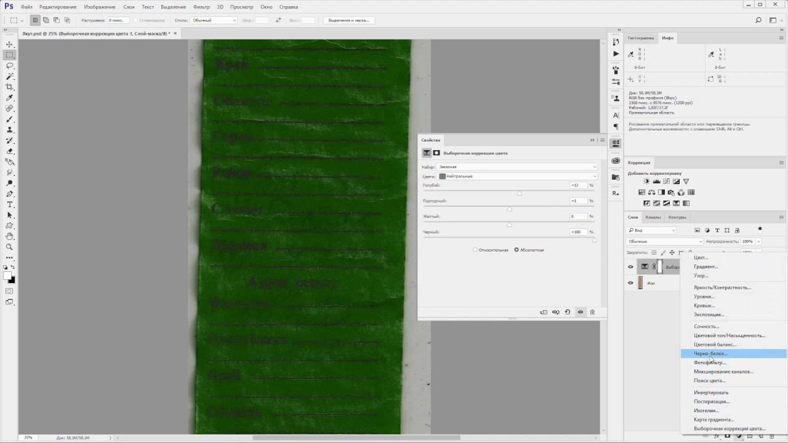Screen dimensions: 788x443
Task: Click the layer mask icon in Properties
Action: click(436, 153)
